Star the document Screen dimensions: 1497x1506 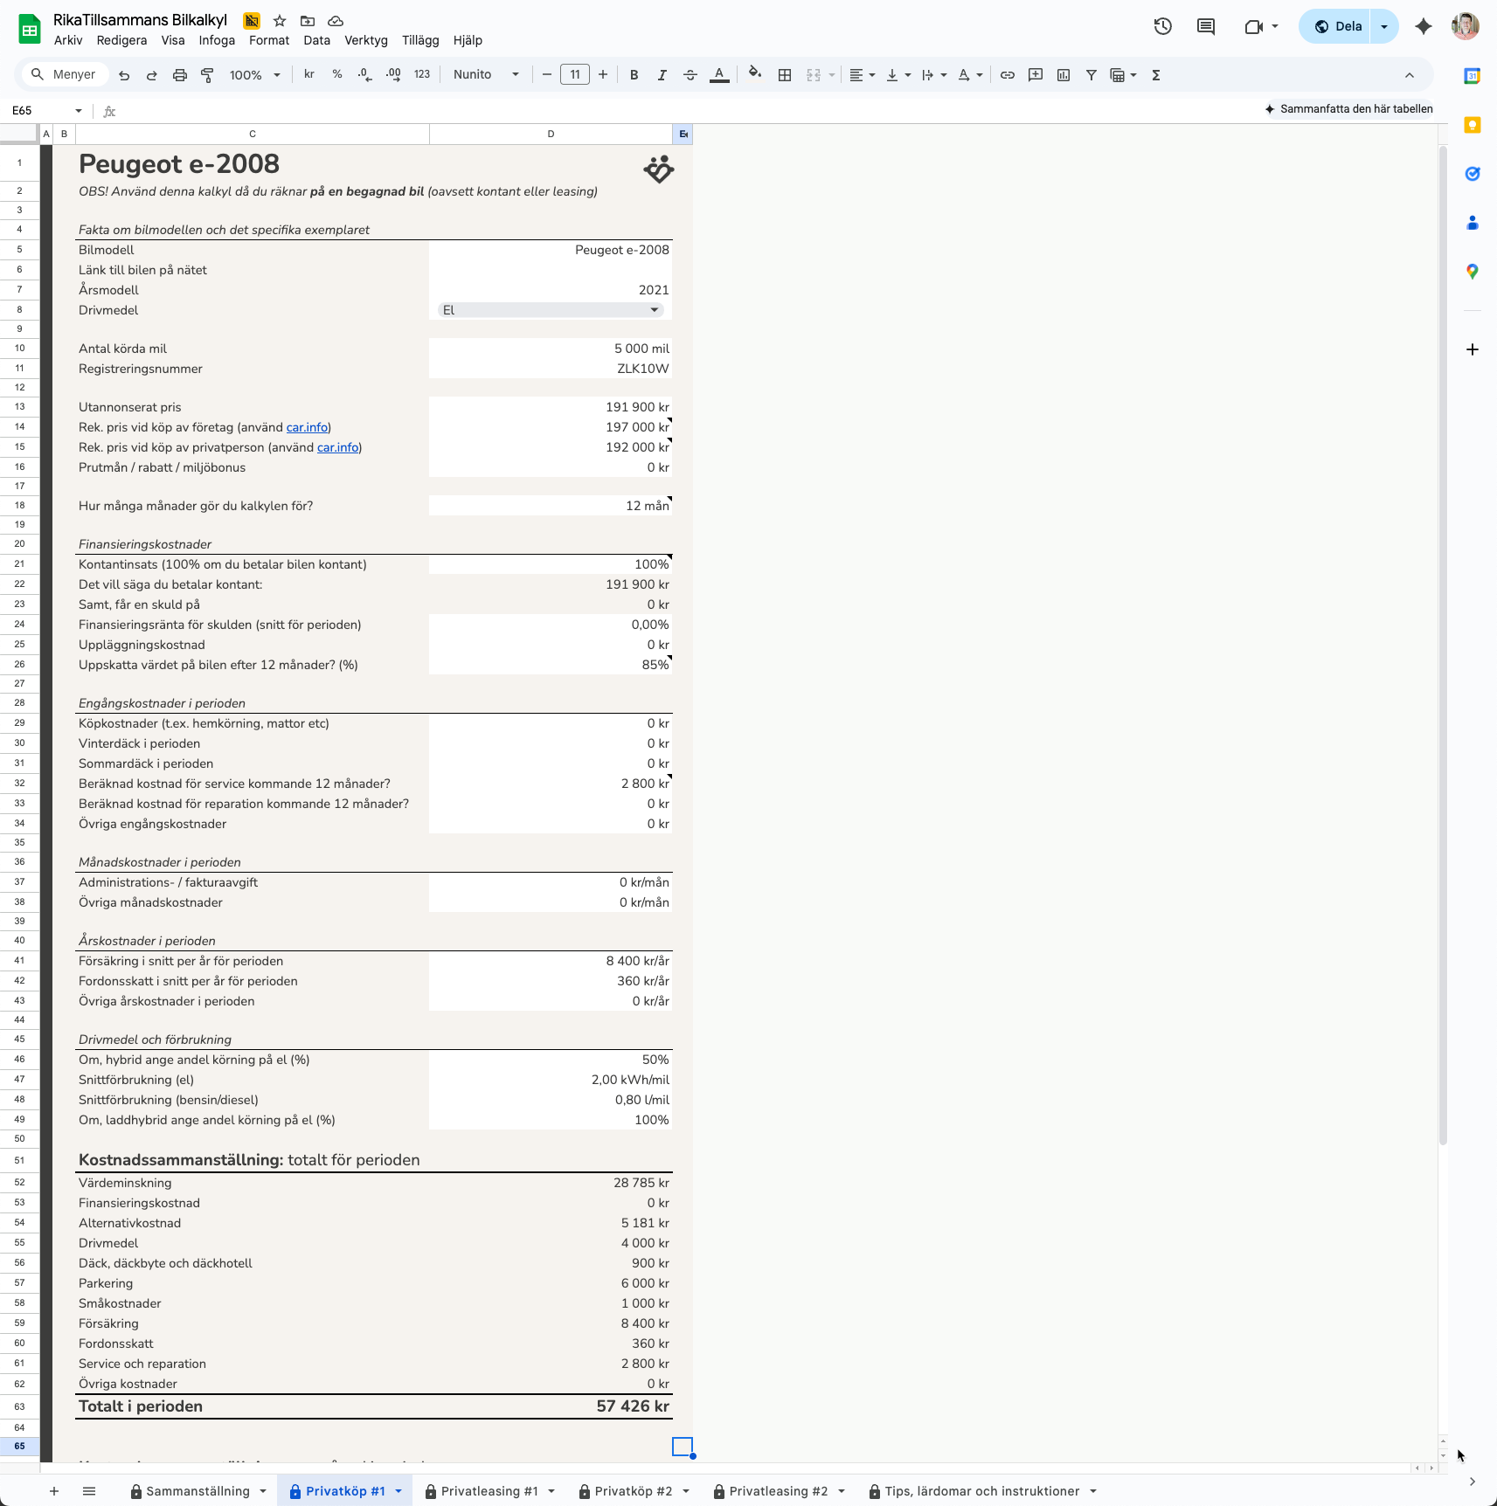[x=280, y=21]
